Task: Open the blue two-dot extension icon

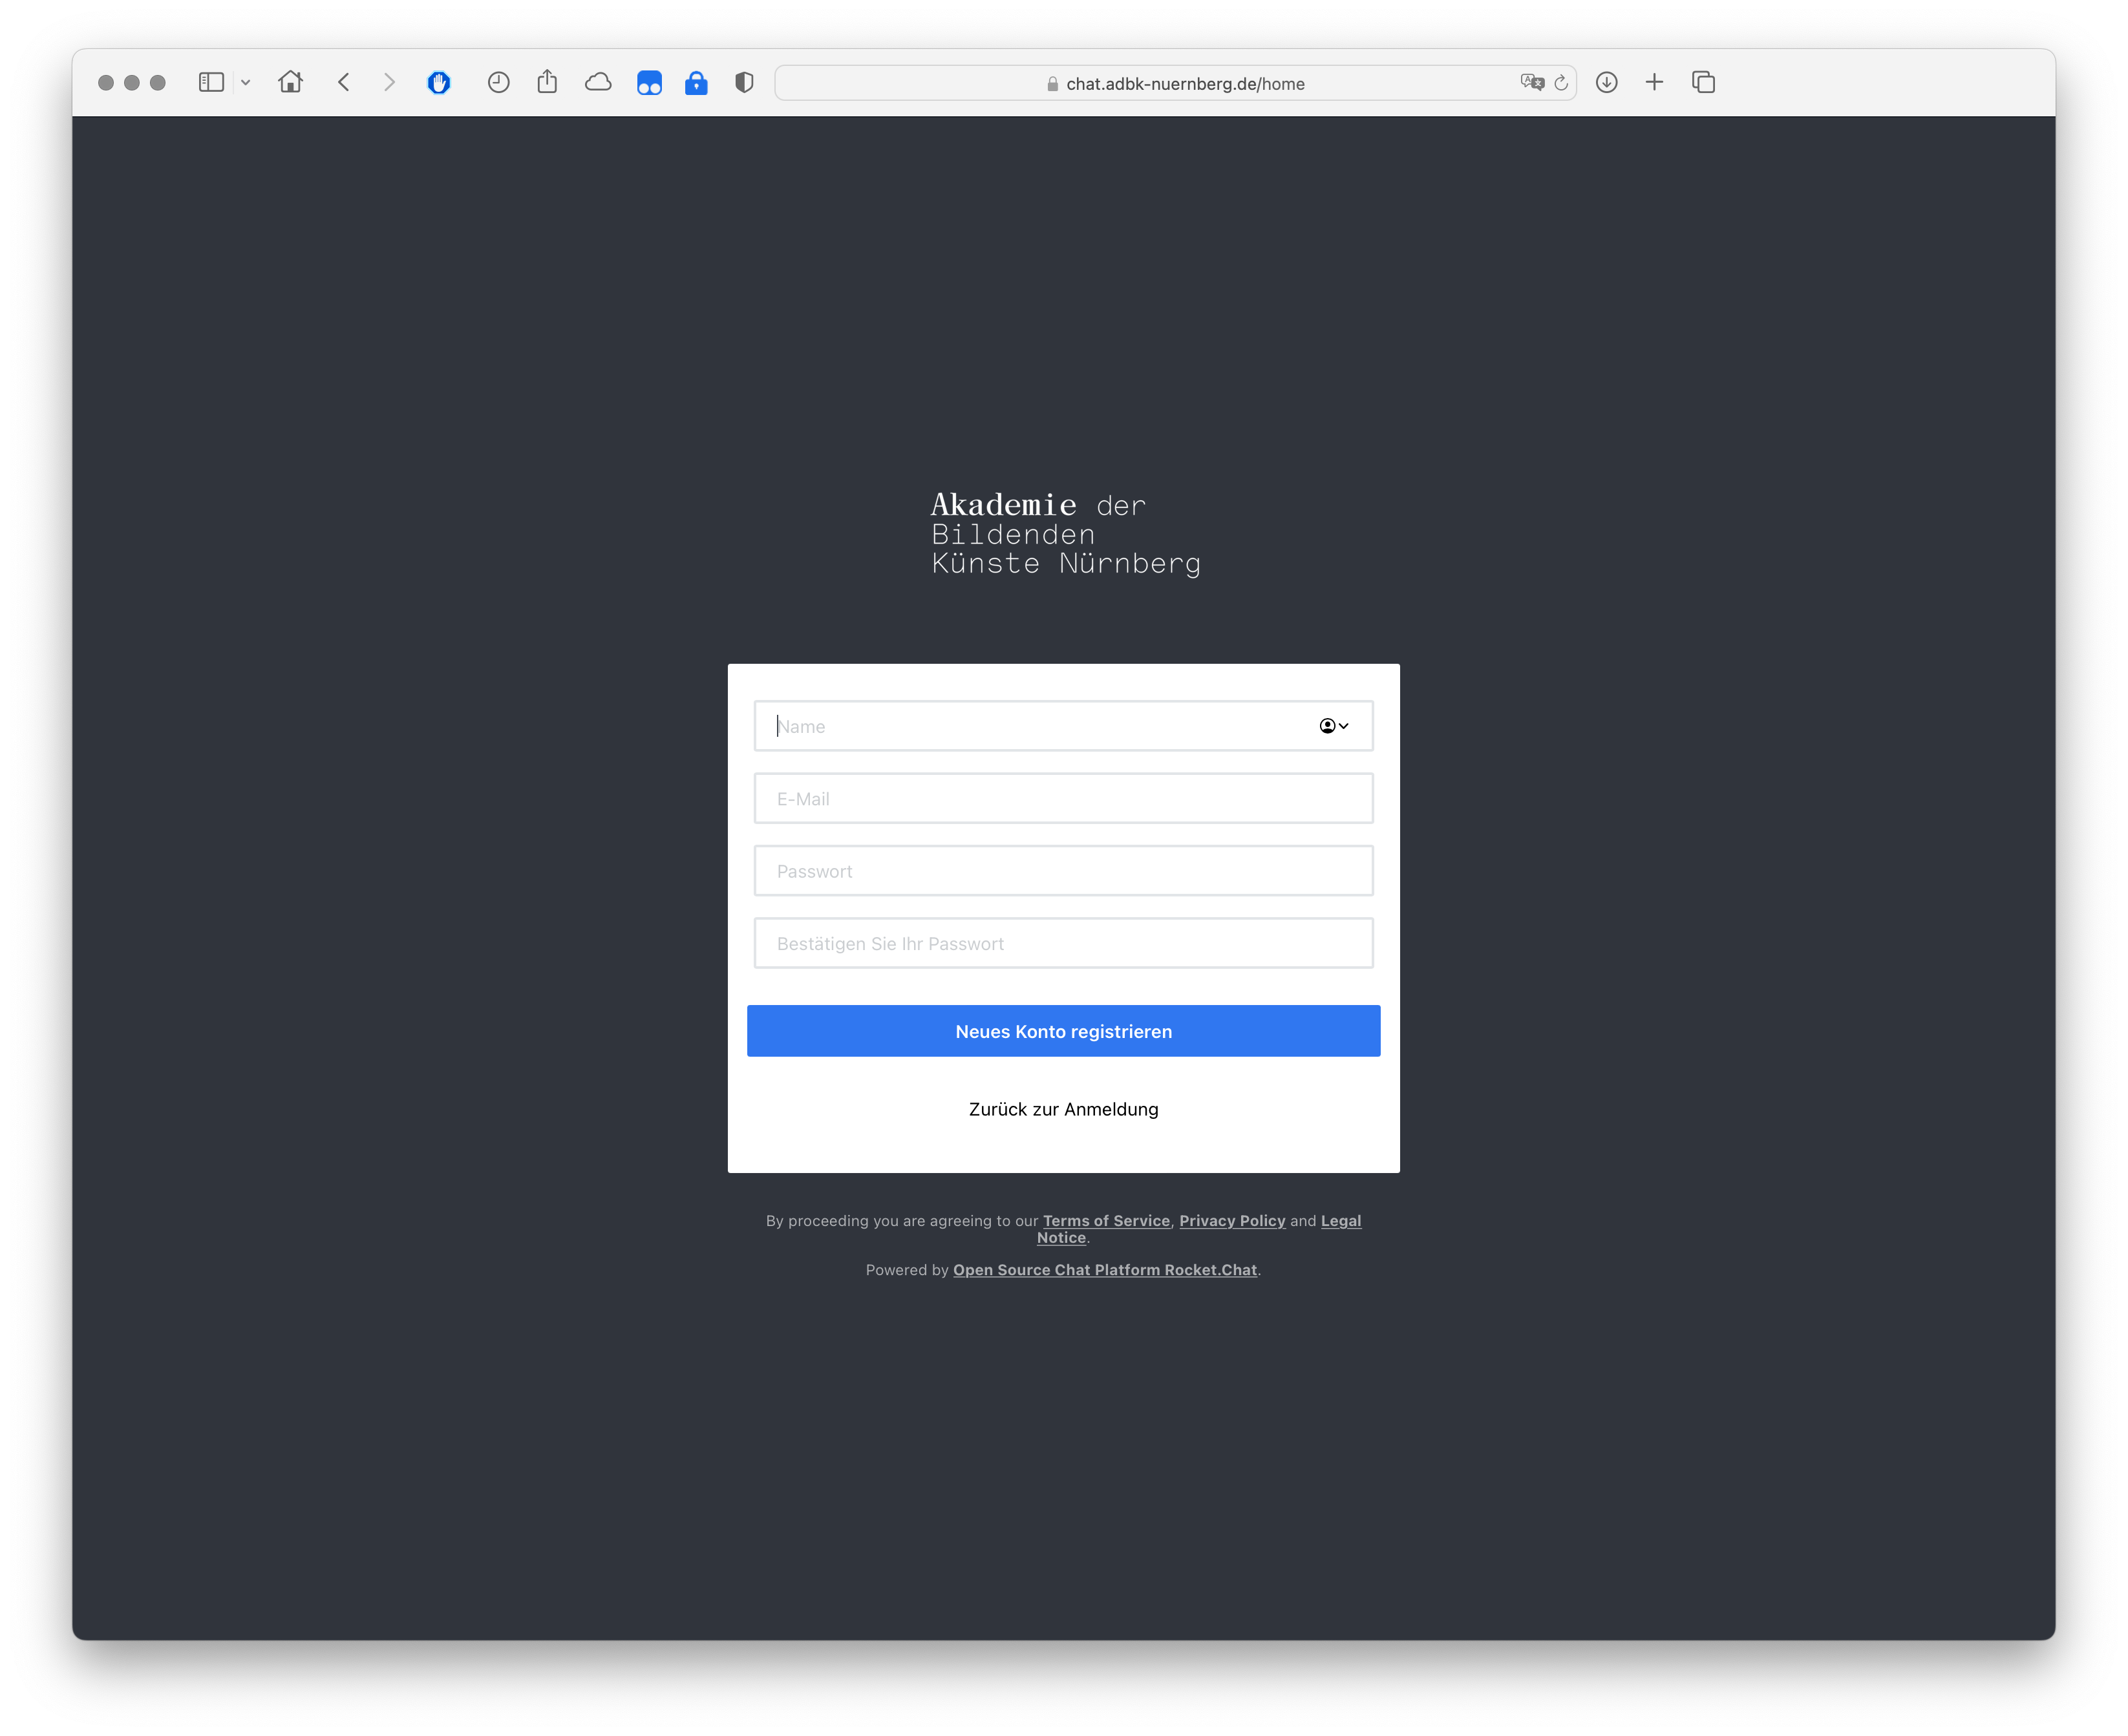Action: (649, 83)
